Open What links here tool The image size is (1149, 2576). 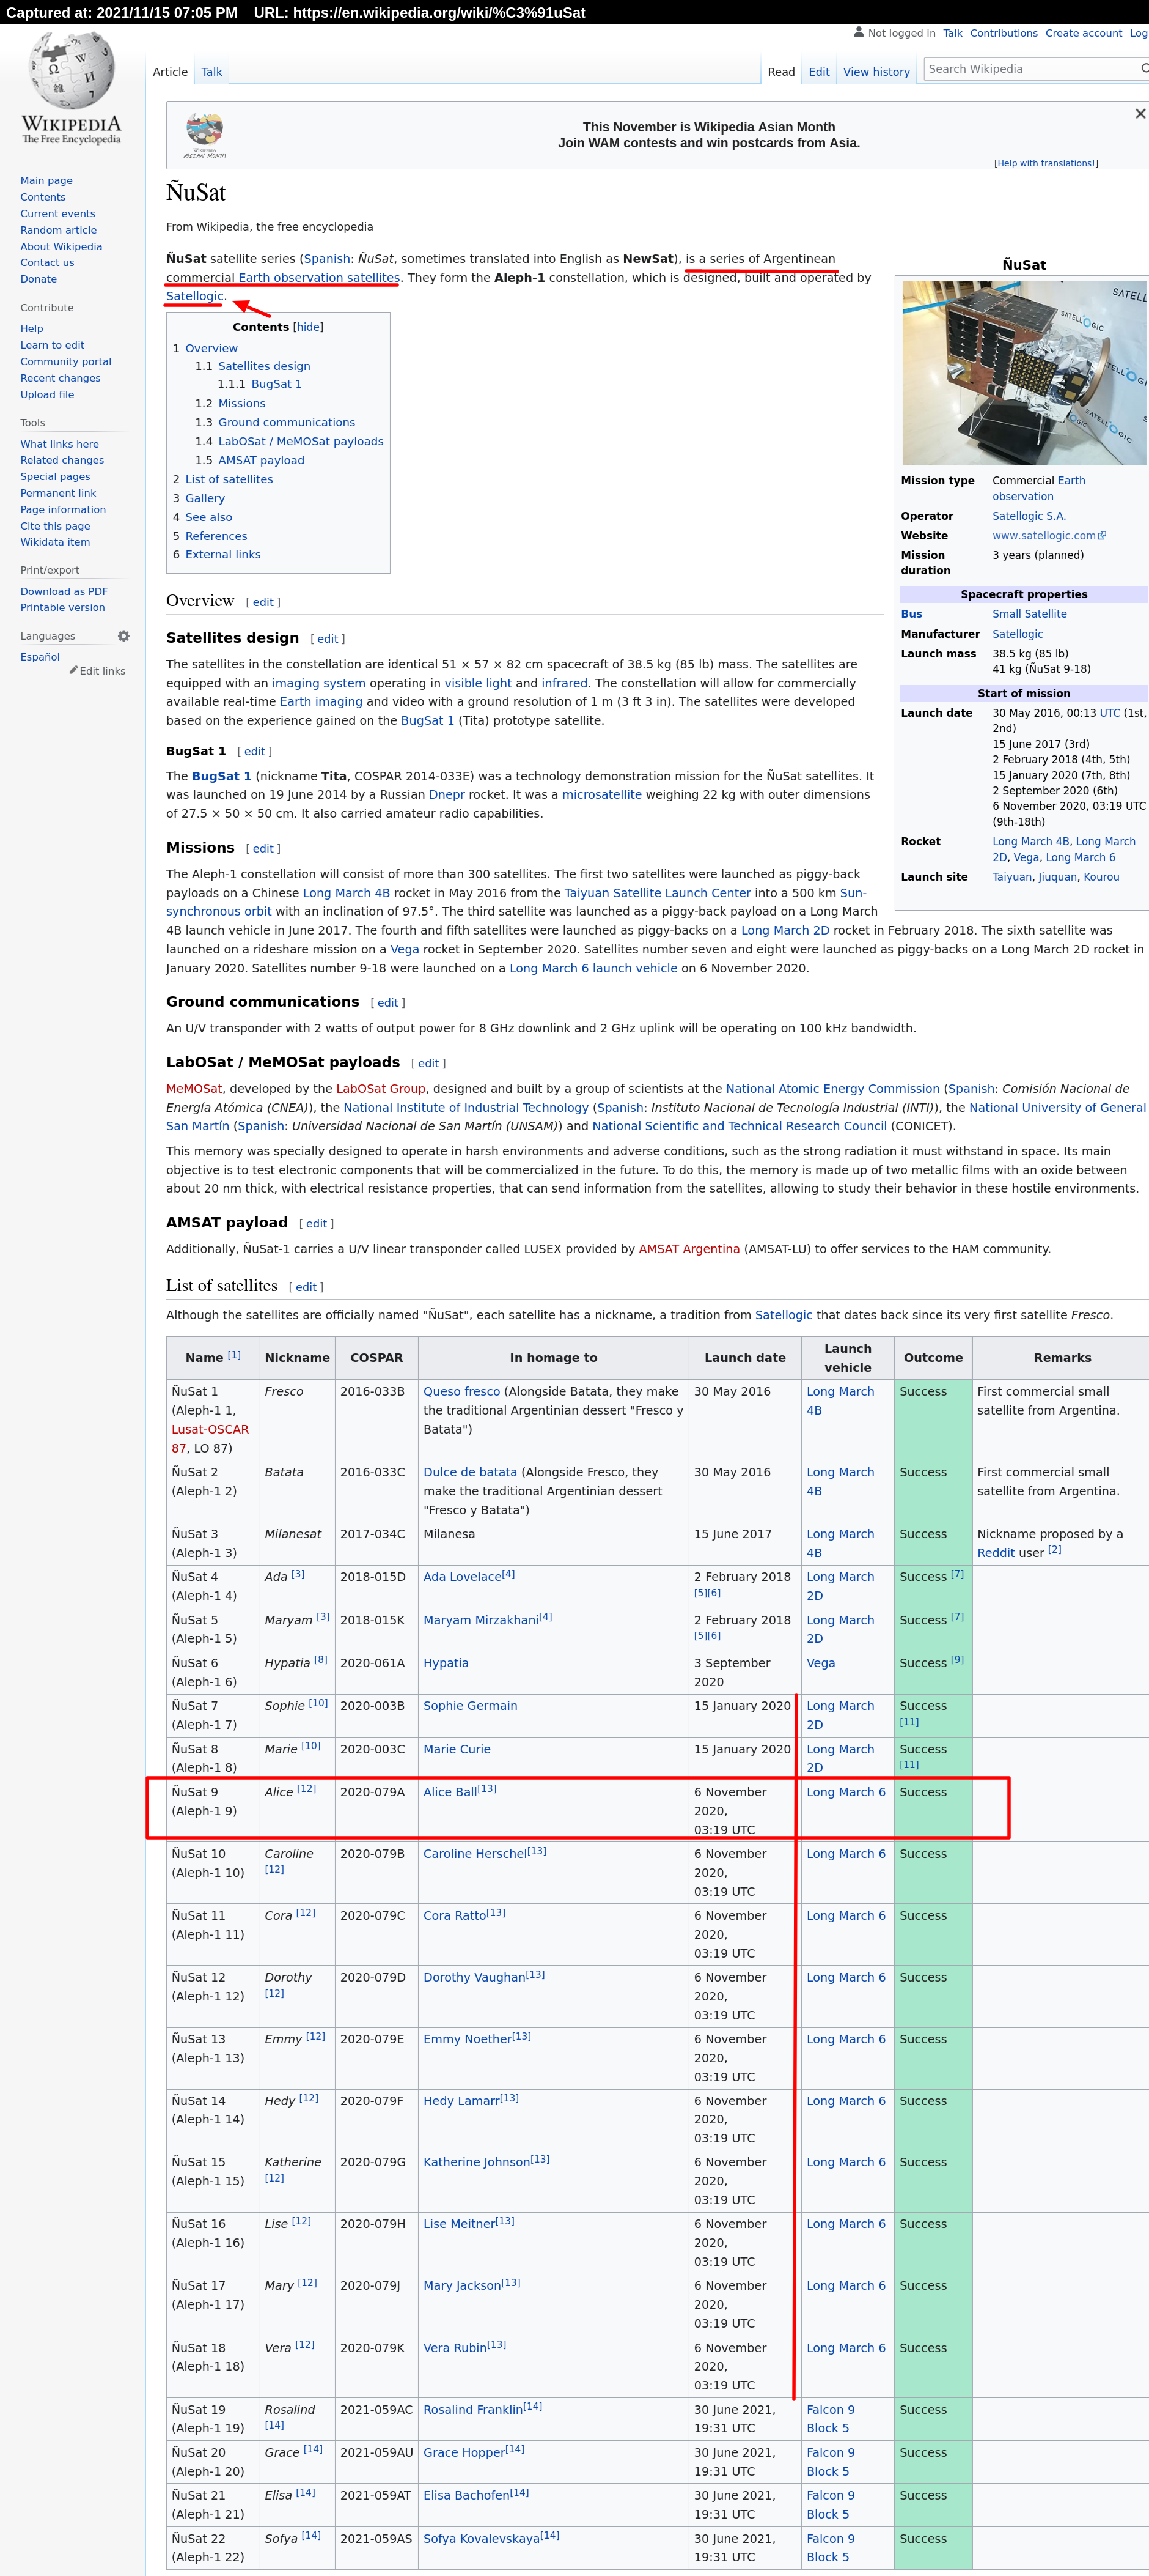click(x=59, y=444)
